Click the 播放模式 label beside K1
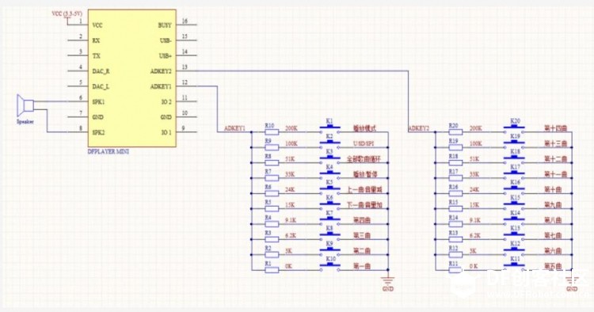This screenshot has width=594, height=312. [x=364, y=128]
